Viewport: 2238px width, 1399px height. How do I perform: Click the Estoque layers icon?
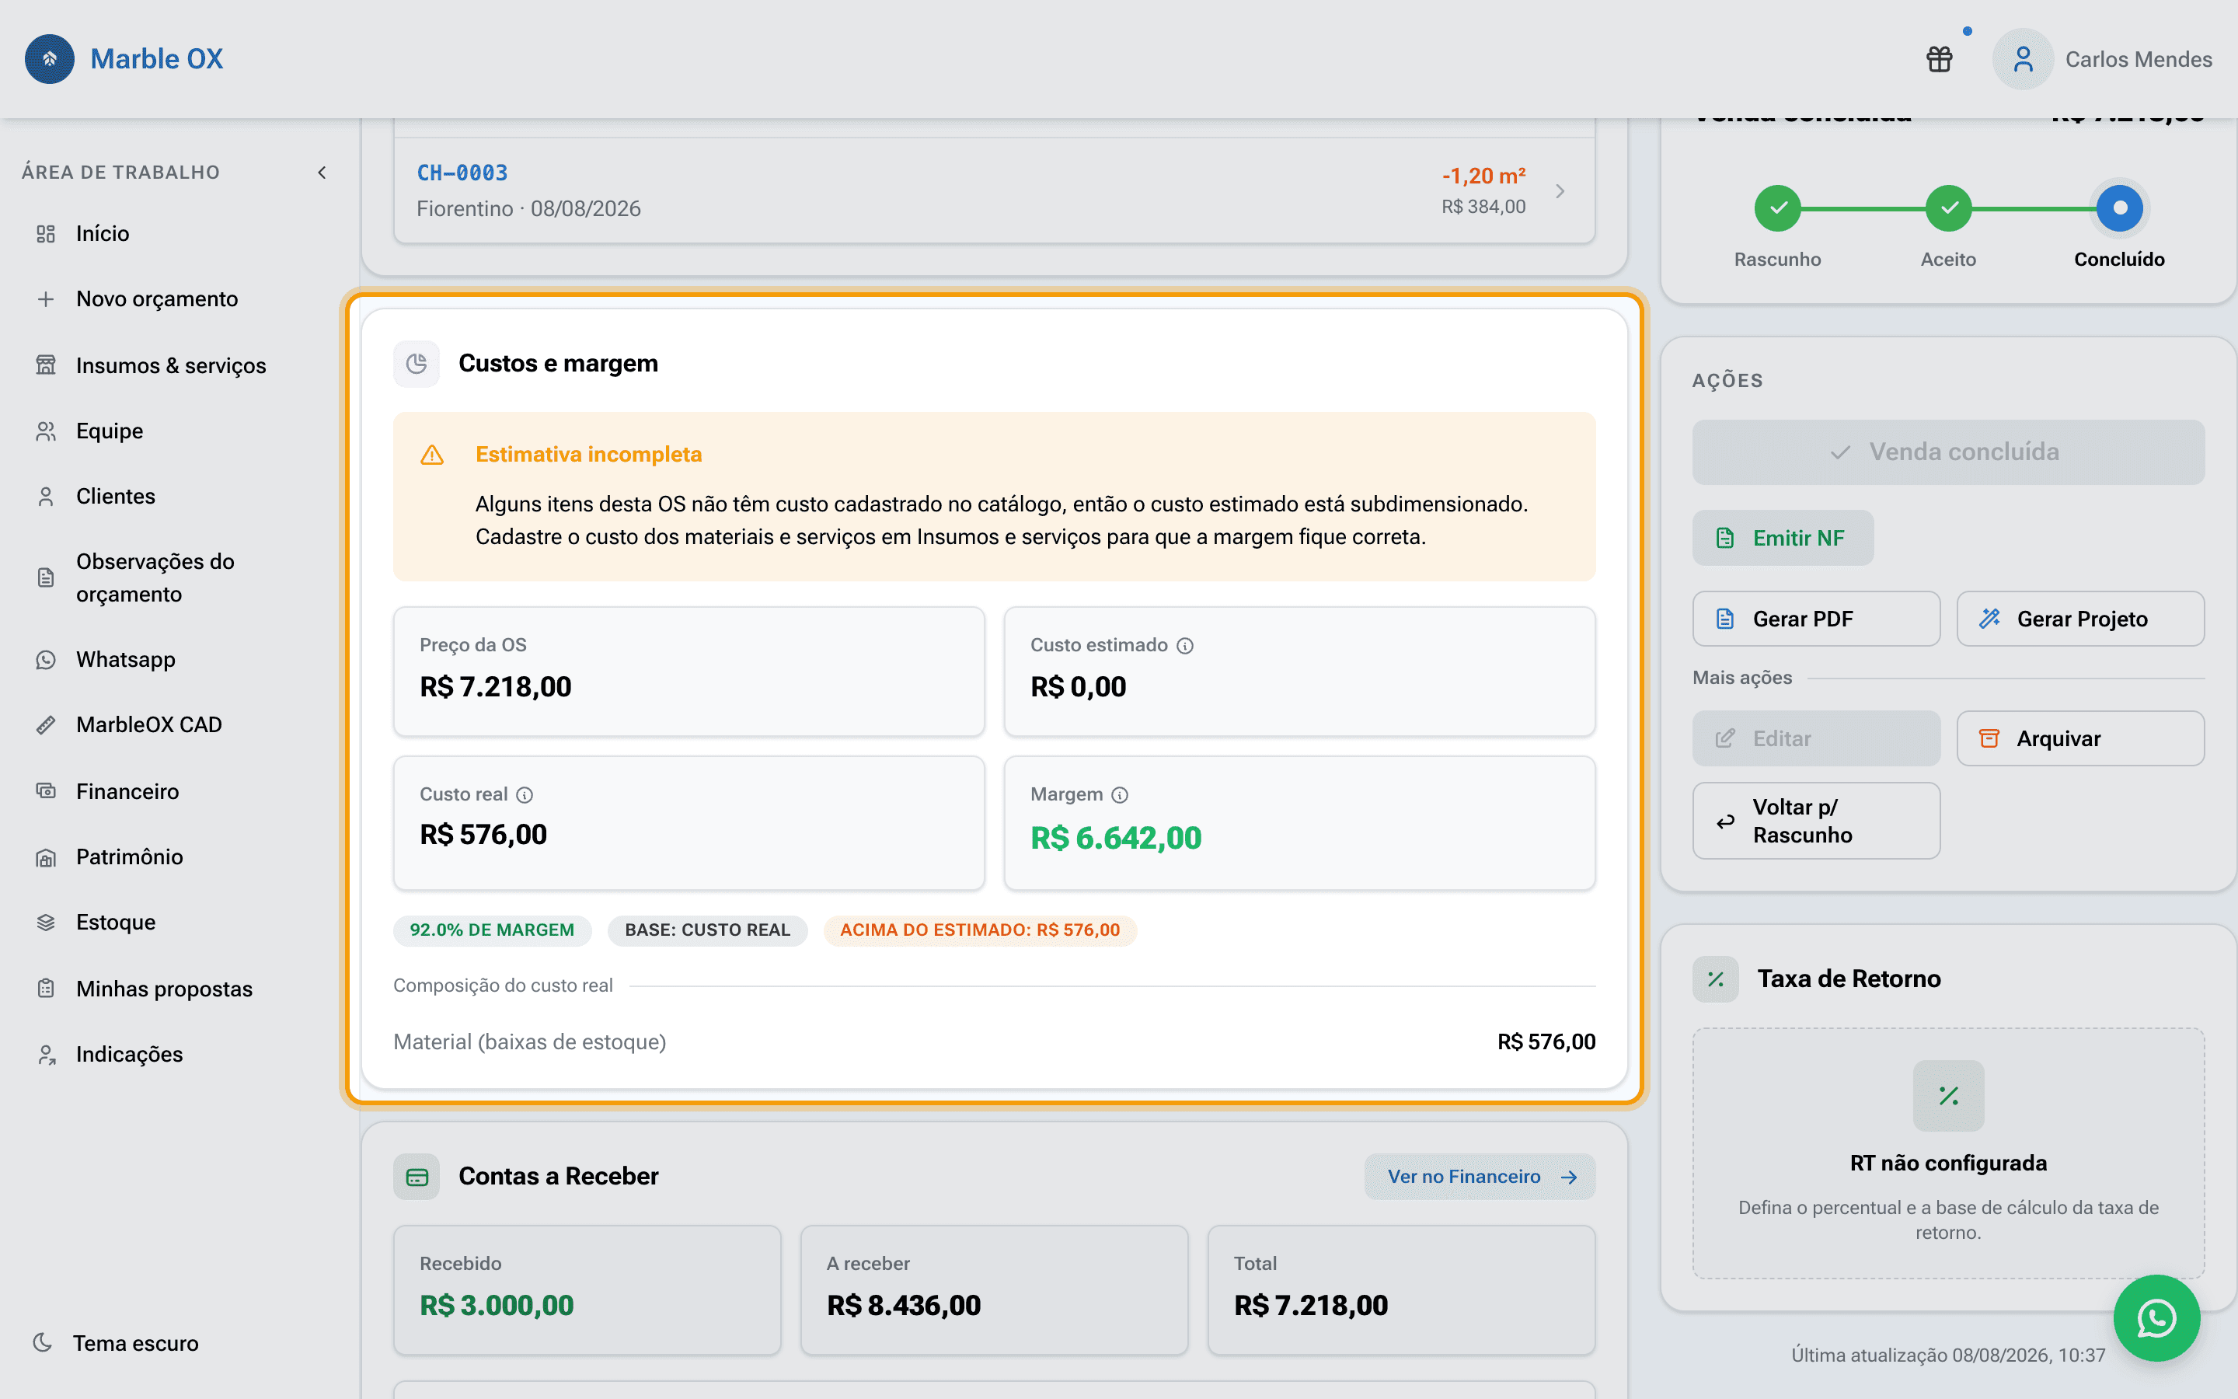(45, 923)
